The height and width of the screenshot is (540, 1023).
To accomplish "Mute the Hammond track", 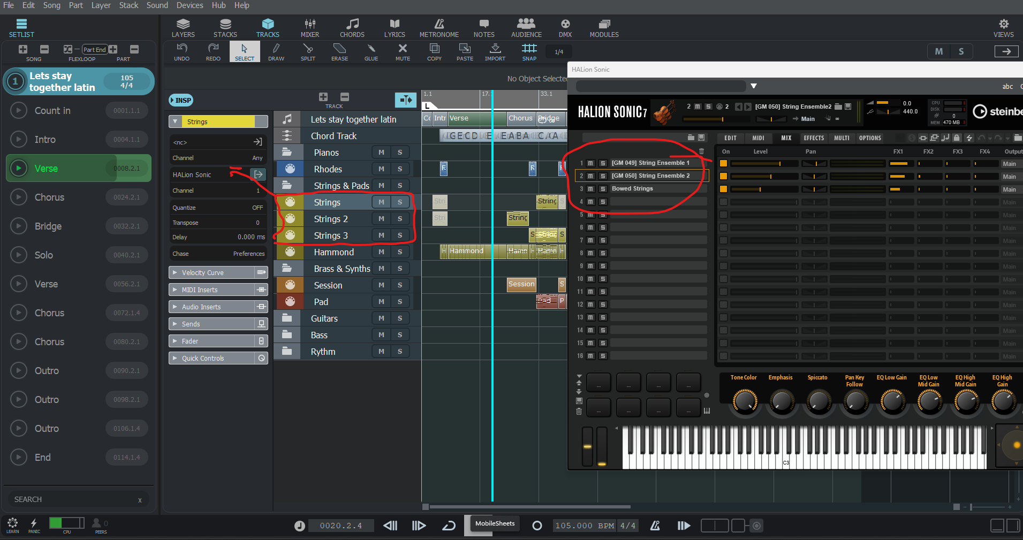I will pyautogui.click(x=381, y=252).
